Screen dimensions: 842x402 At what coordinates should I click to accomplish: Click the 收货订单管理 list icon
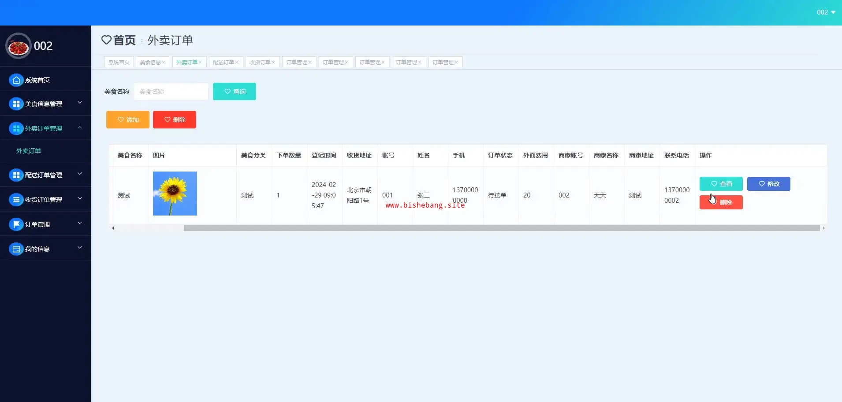tap(16, 200)
